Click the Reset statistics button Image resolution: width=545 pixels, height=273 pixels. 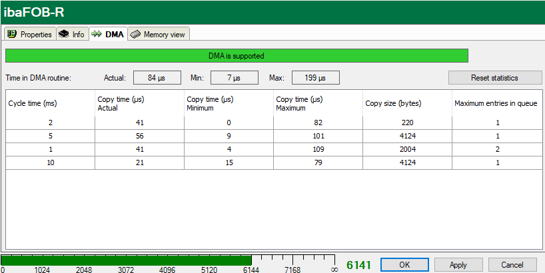495,78
